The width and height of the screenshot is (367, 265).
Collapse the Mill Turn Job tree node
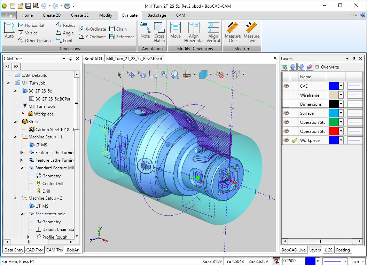coord(8,83)
